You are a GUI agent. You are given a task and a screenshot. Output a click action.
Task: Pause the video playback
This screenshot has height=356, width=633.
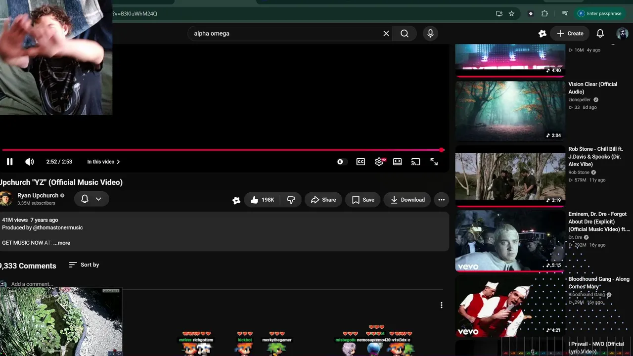click(9, 162)
